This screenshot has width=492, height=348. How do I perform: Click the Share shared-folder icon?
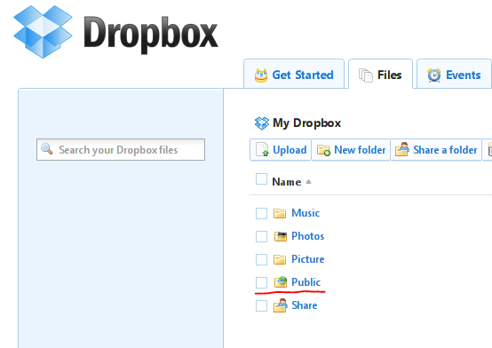tap(281, 305)
